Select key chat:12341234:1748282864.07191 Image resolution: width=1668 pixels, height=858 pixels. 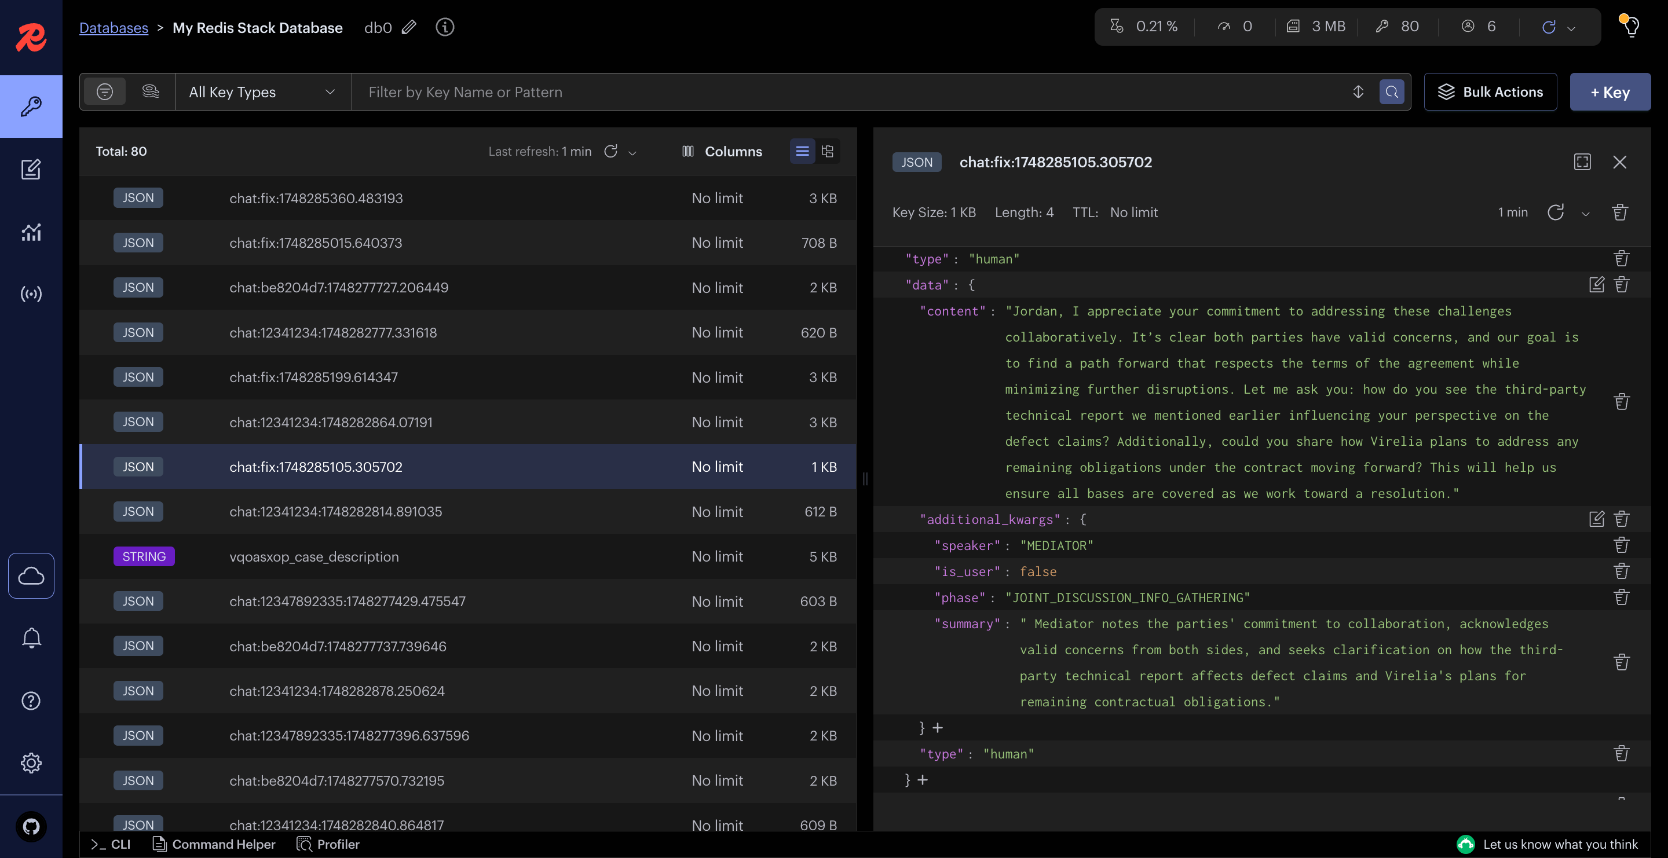click(x=467, y=422)
